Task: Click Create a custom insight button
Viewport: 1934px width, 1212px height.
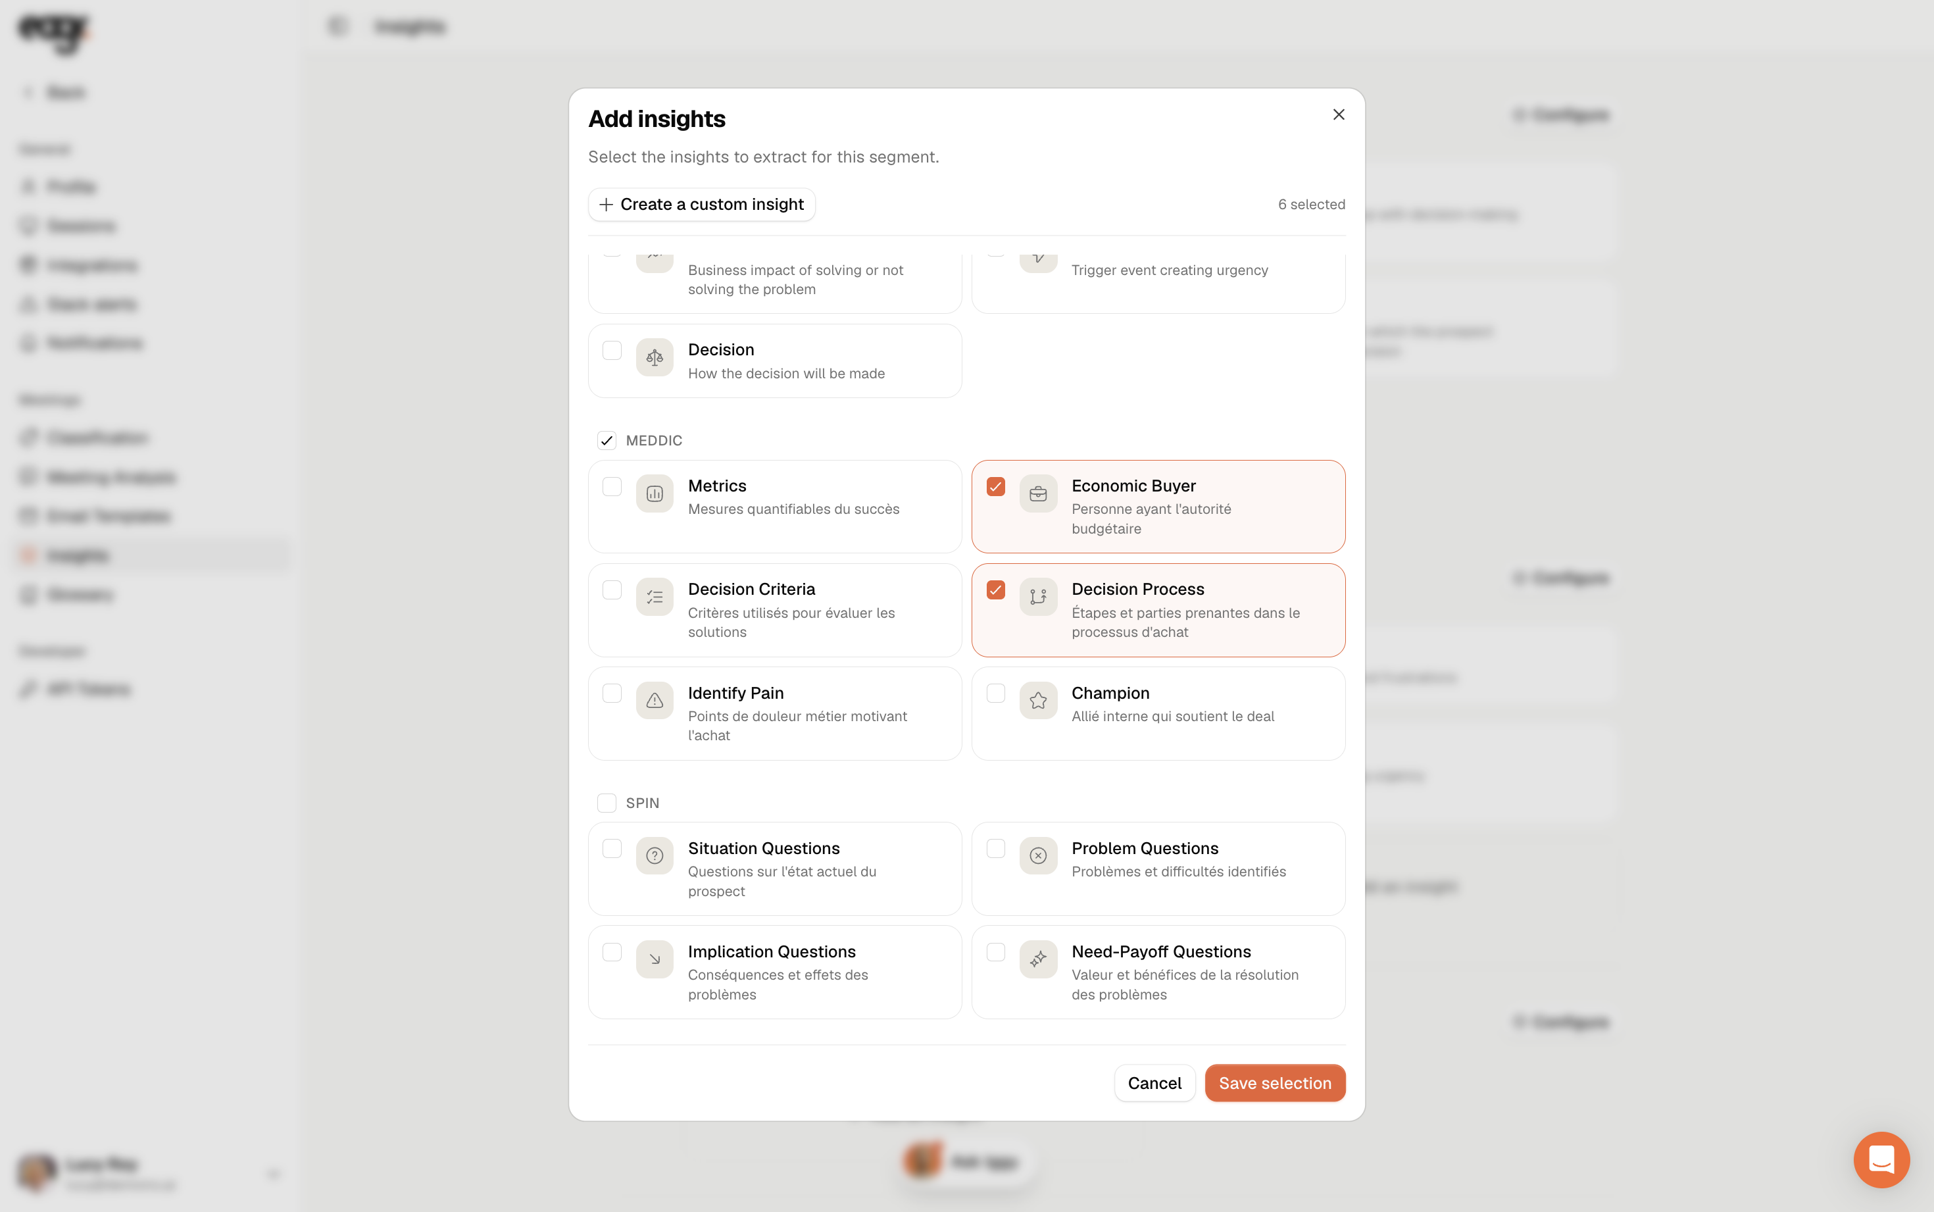Action: click(701, 205)
